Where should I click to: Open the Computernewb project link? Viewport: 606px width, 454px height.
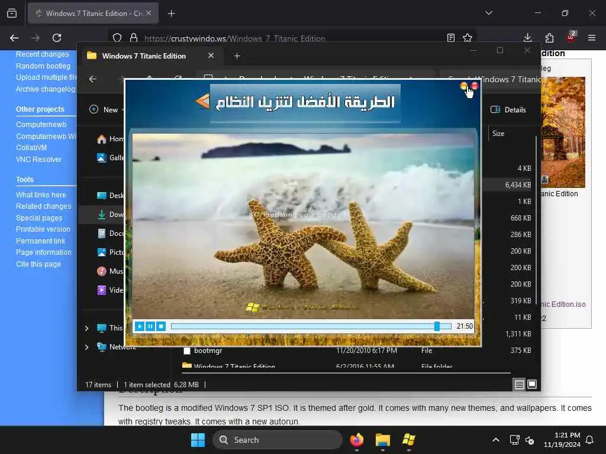(x=41, y=125)
